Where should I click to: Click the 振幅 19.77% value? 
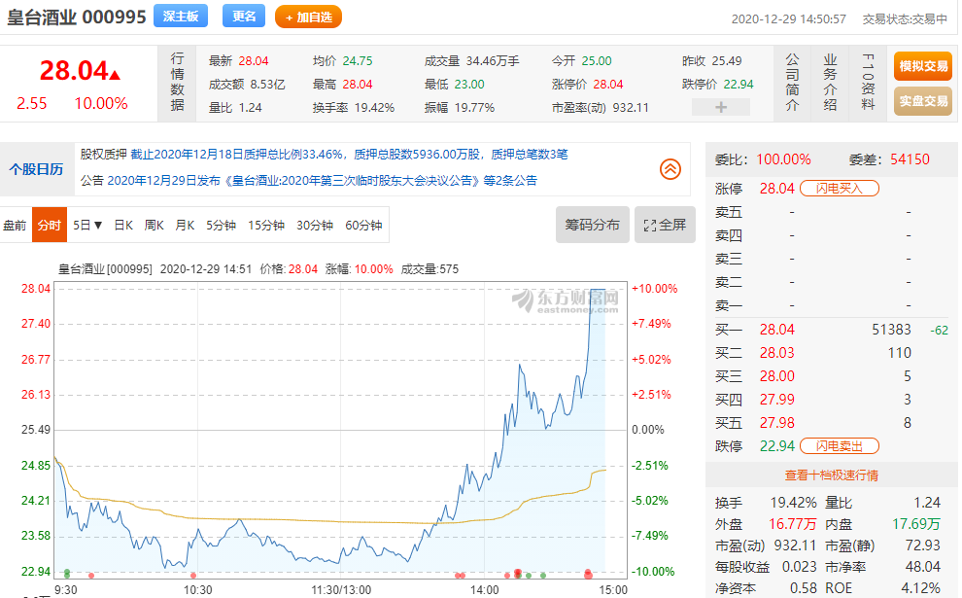(x=474, y=108)
